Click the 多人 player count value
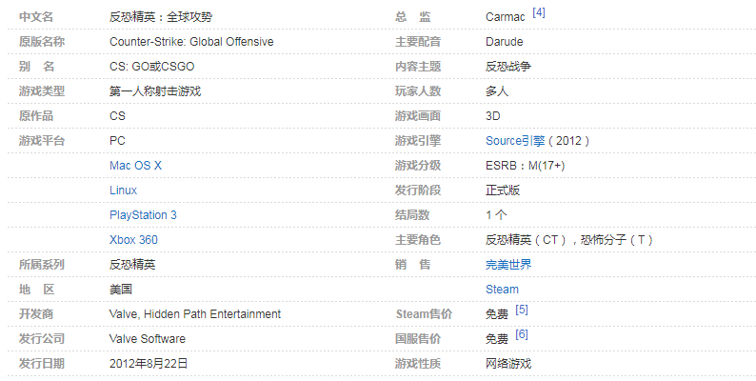756x381 pixels. coord(497,91)
